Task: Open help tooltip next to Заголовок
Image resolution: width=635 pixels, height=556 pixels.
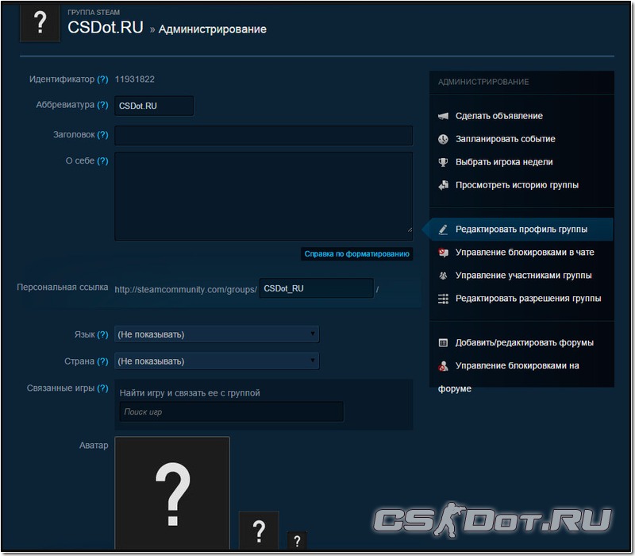Action: pos(103,134)
